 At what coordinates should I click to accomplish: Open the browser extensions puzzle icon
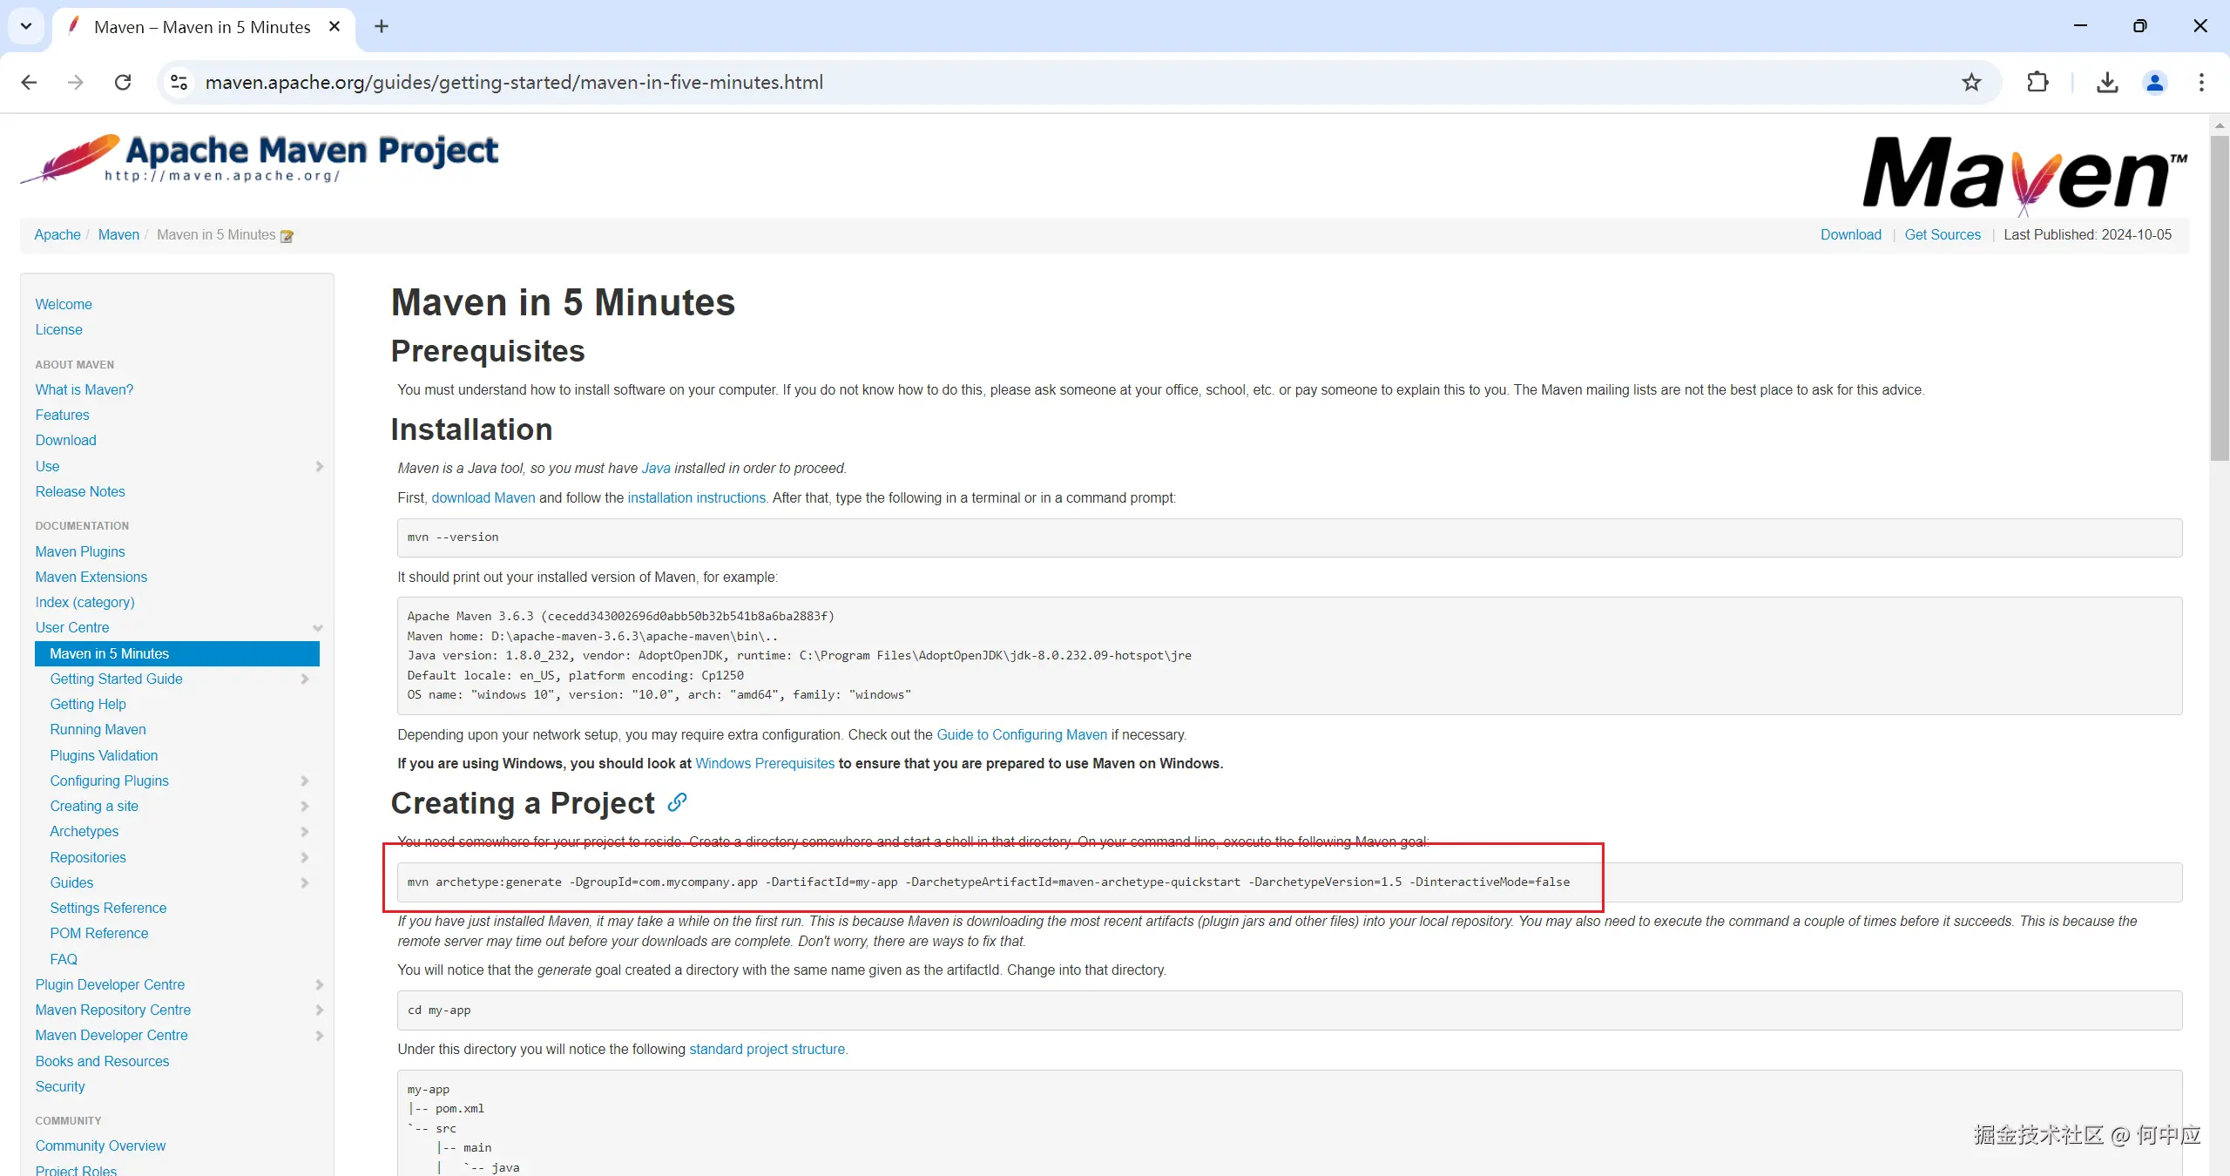tap(2037, 82)
